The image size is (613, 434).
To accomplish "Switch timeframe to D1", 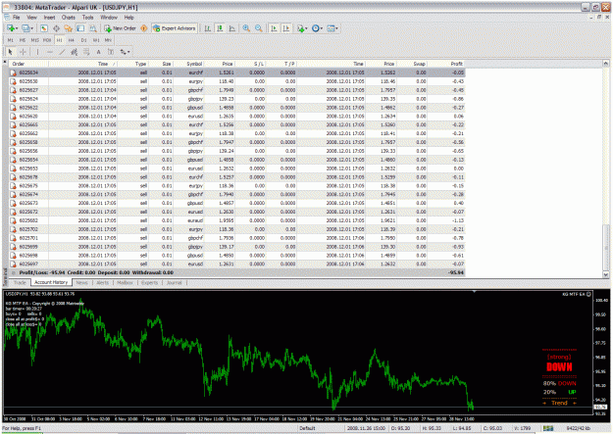I will tap(83, 40).
